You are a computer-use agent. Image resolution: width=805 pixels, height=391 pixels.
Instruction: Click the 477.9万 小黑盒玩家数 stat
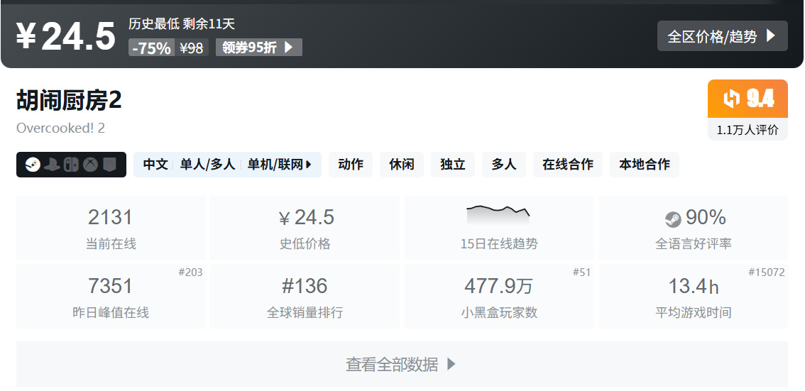[x=499, y=297]
